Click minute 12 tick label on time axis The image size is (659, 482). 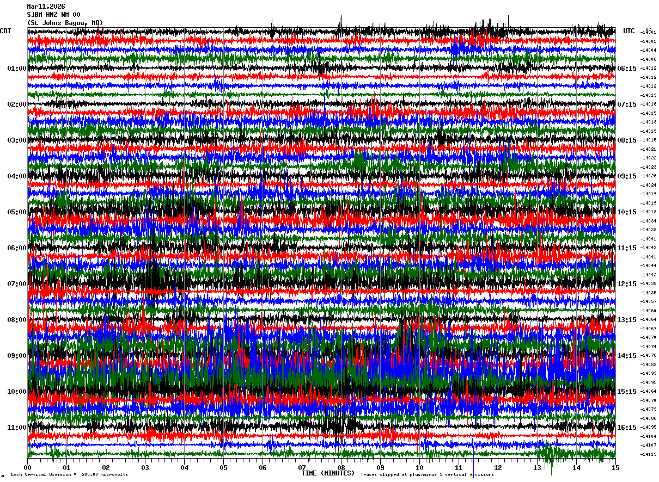point(498,467)
